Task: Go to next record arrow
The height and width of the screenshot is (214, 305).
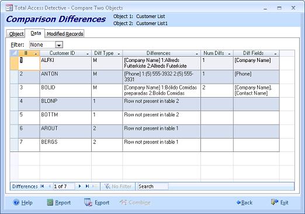Action: coord(79,187)
